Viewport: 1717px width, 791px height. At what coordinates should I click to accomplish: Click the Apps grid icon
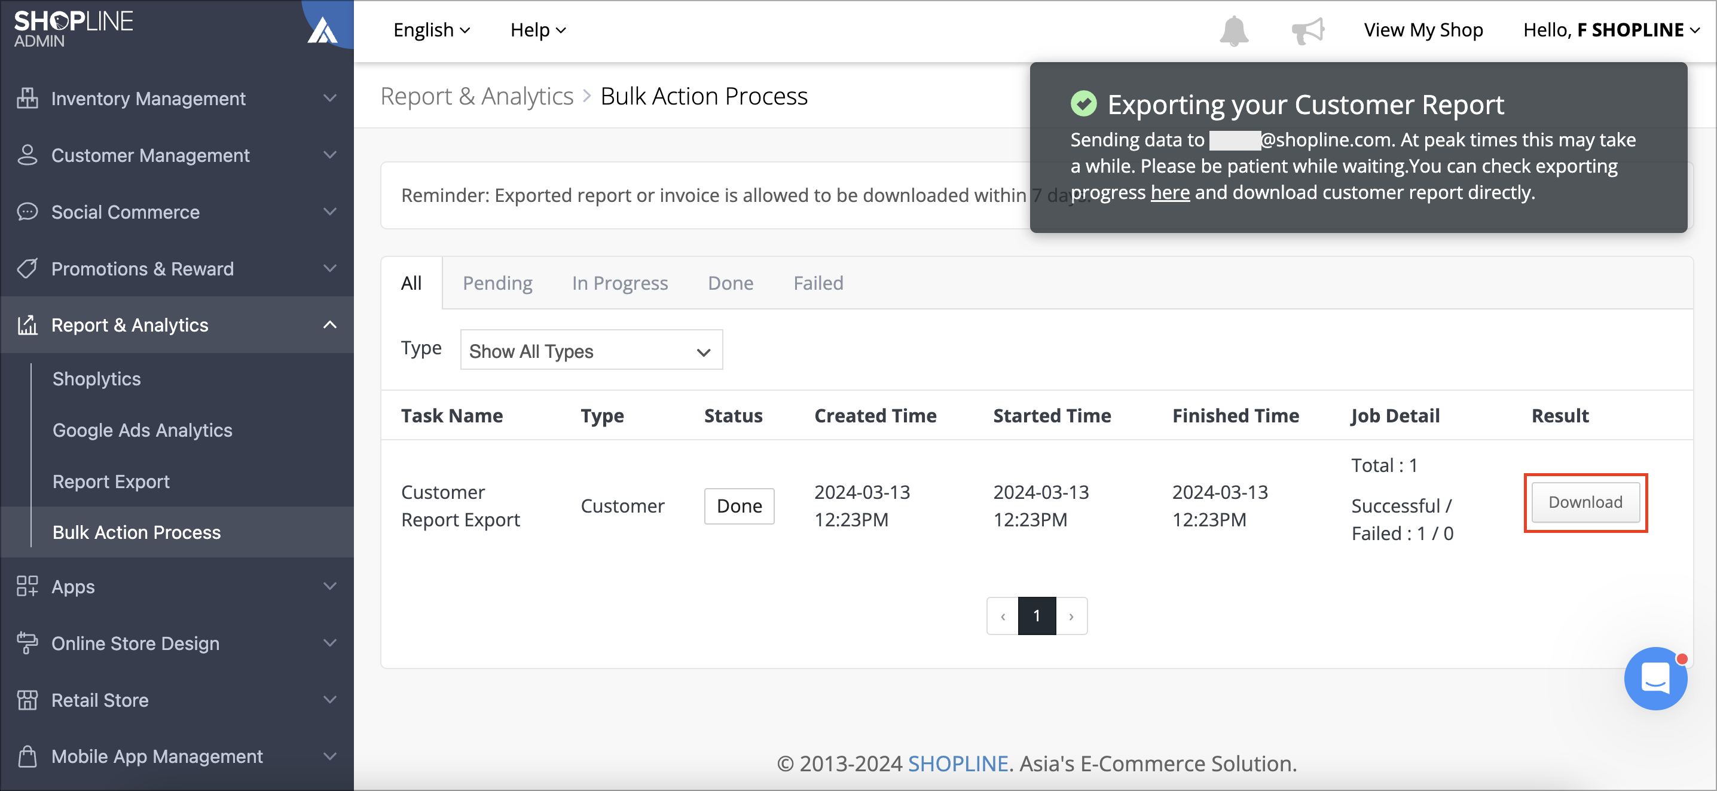[x=28, y=586]
